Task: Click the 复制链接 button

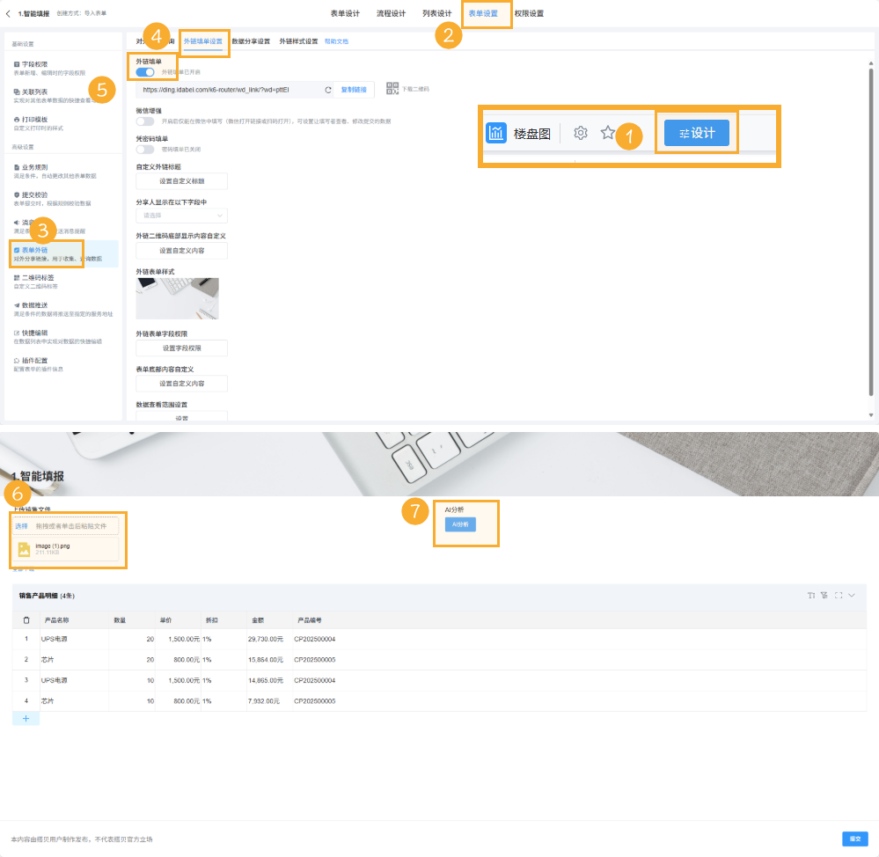Action: [x=354, y=90]
